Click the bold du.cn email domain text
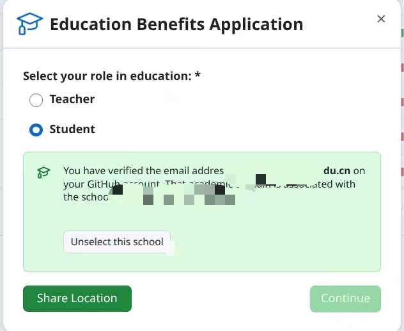The width and height of the screenshot is (404, 331). pyautogui.click(x=337, y=170)
